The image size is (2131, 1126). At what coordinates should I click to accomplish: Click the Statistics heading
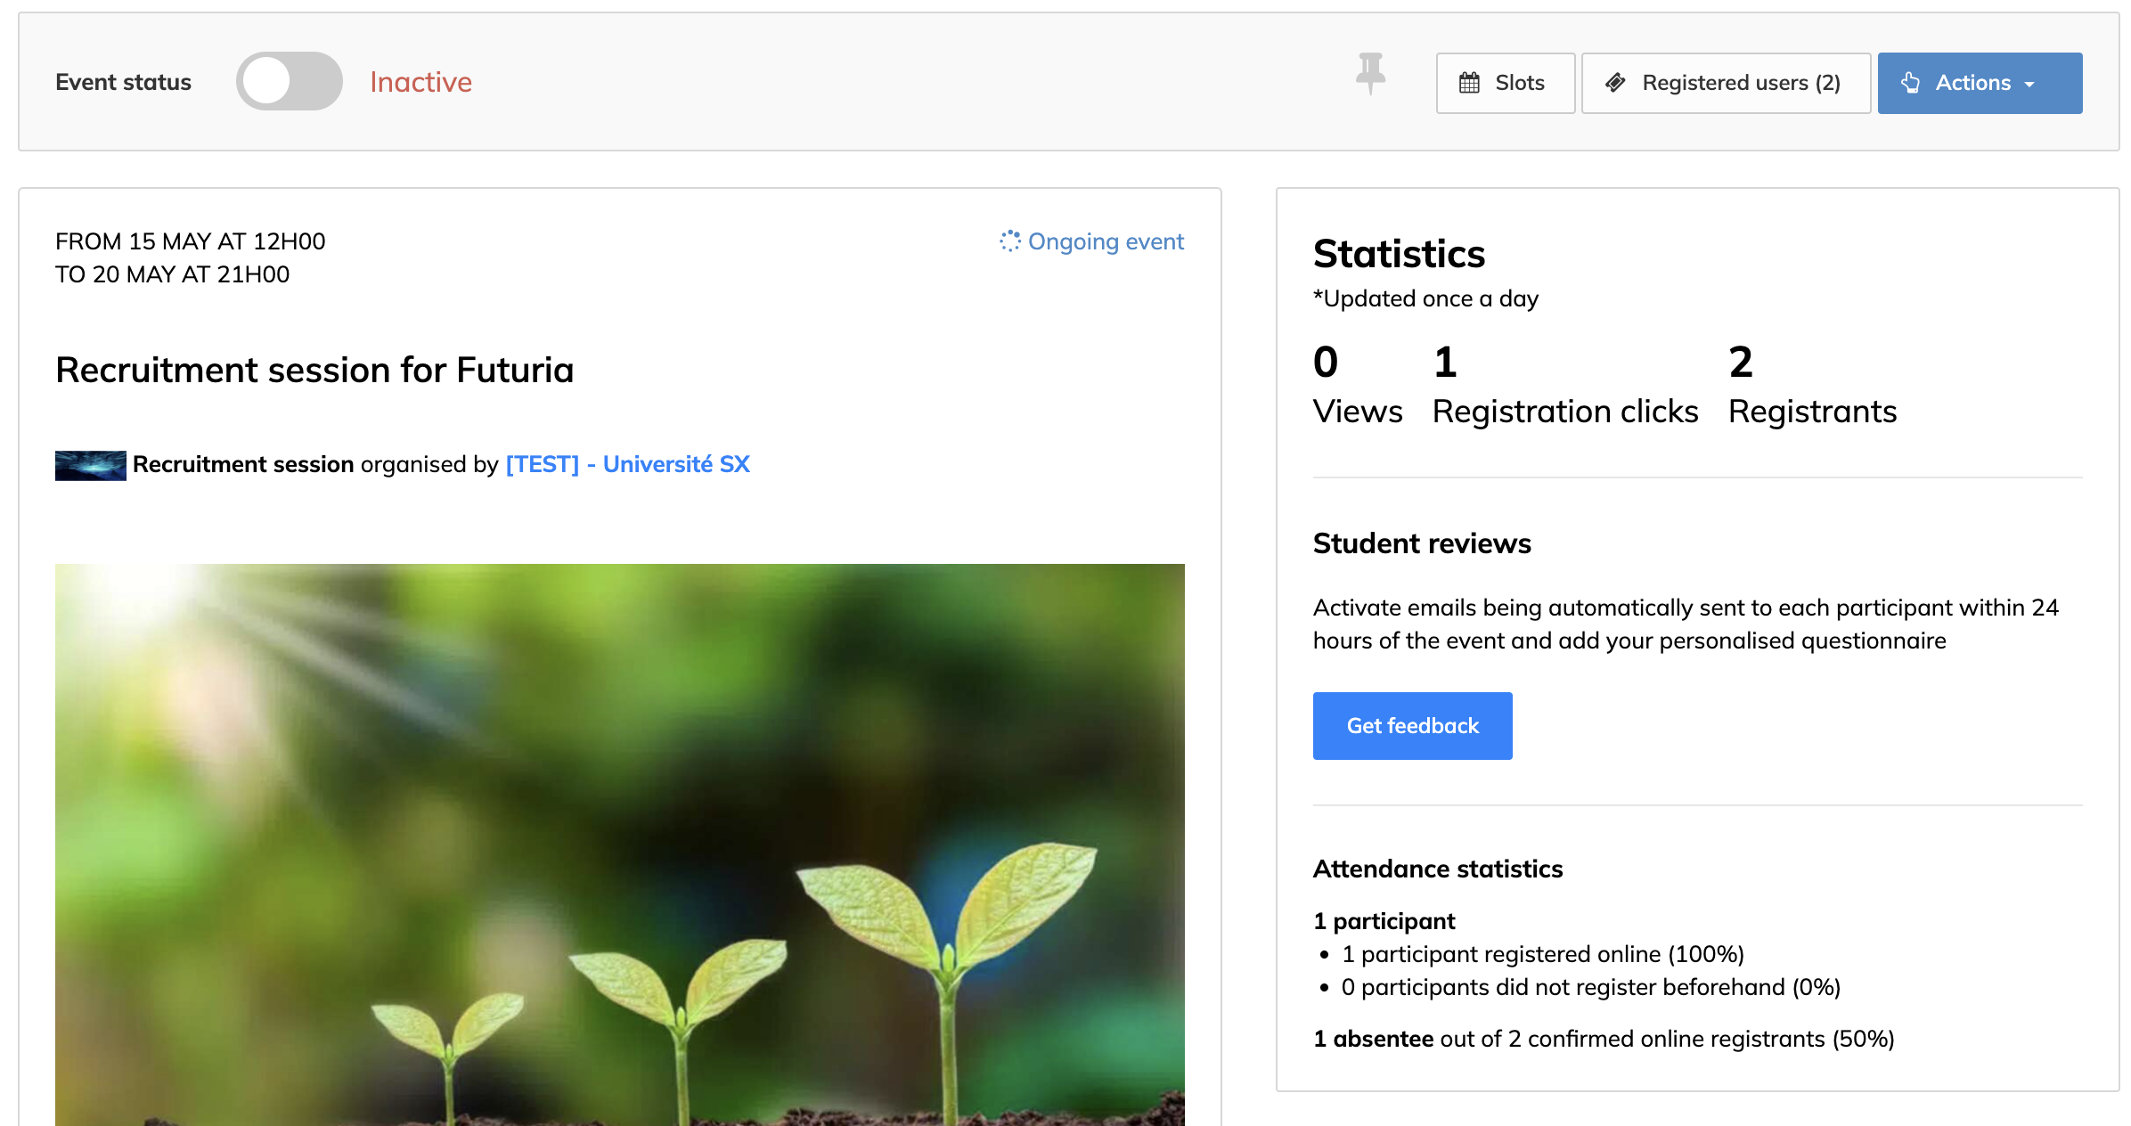[x=1399, y=254]
